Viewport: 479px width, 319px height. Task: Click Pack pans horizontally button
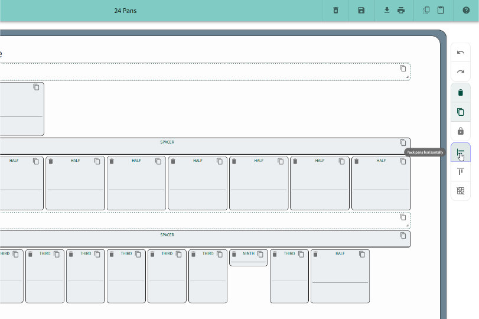461,153
